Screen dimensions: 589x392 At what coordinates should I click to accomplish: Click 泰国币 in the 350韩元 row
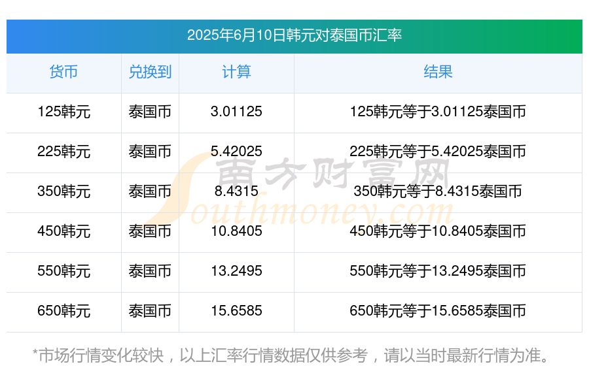150,191
